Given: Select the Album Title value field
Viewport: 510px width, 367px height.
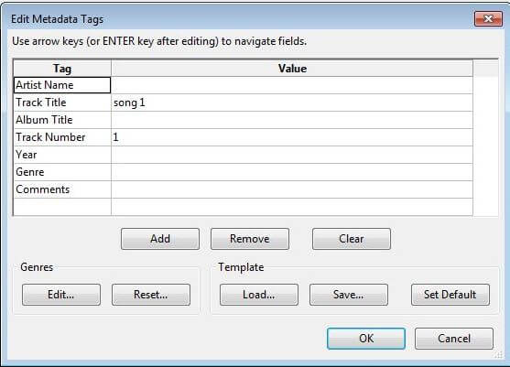Looking at the screenshot, I should (x=292, y=120).
